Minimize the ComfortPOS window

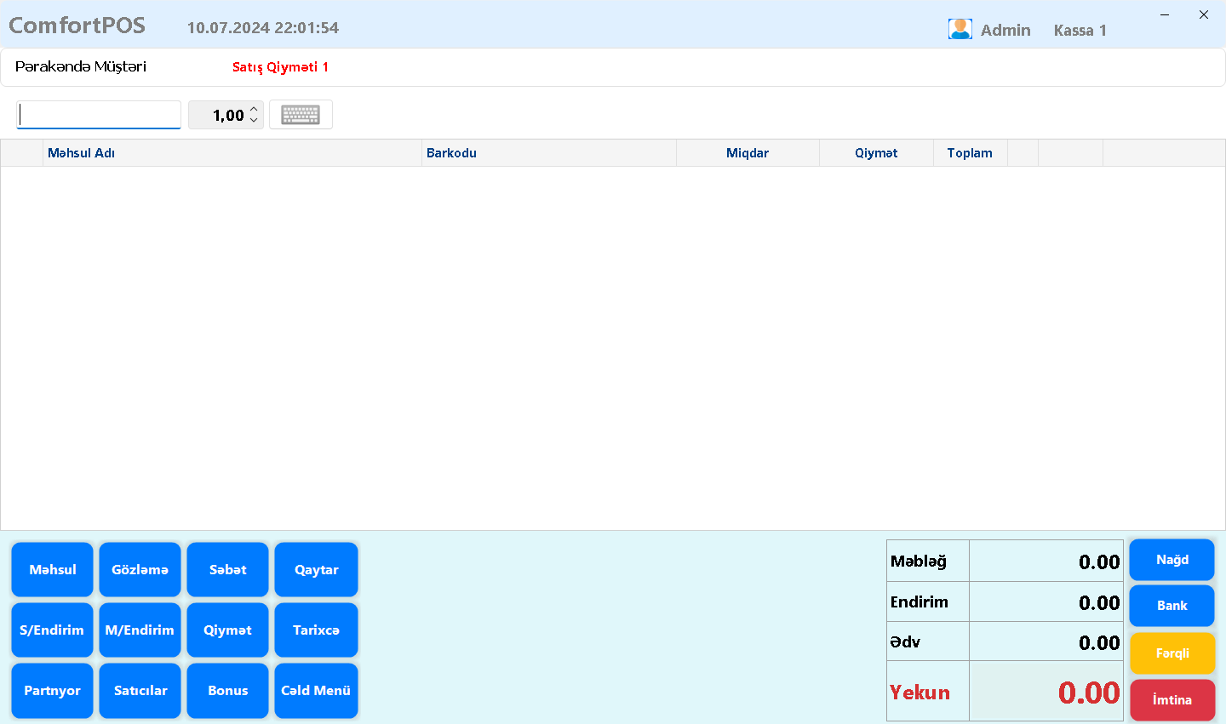[x=1165, y=14]
